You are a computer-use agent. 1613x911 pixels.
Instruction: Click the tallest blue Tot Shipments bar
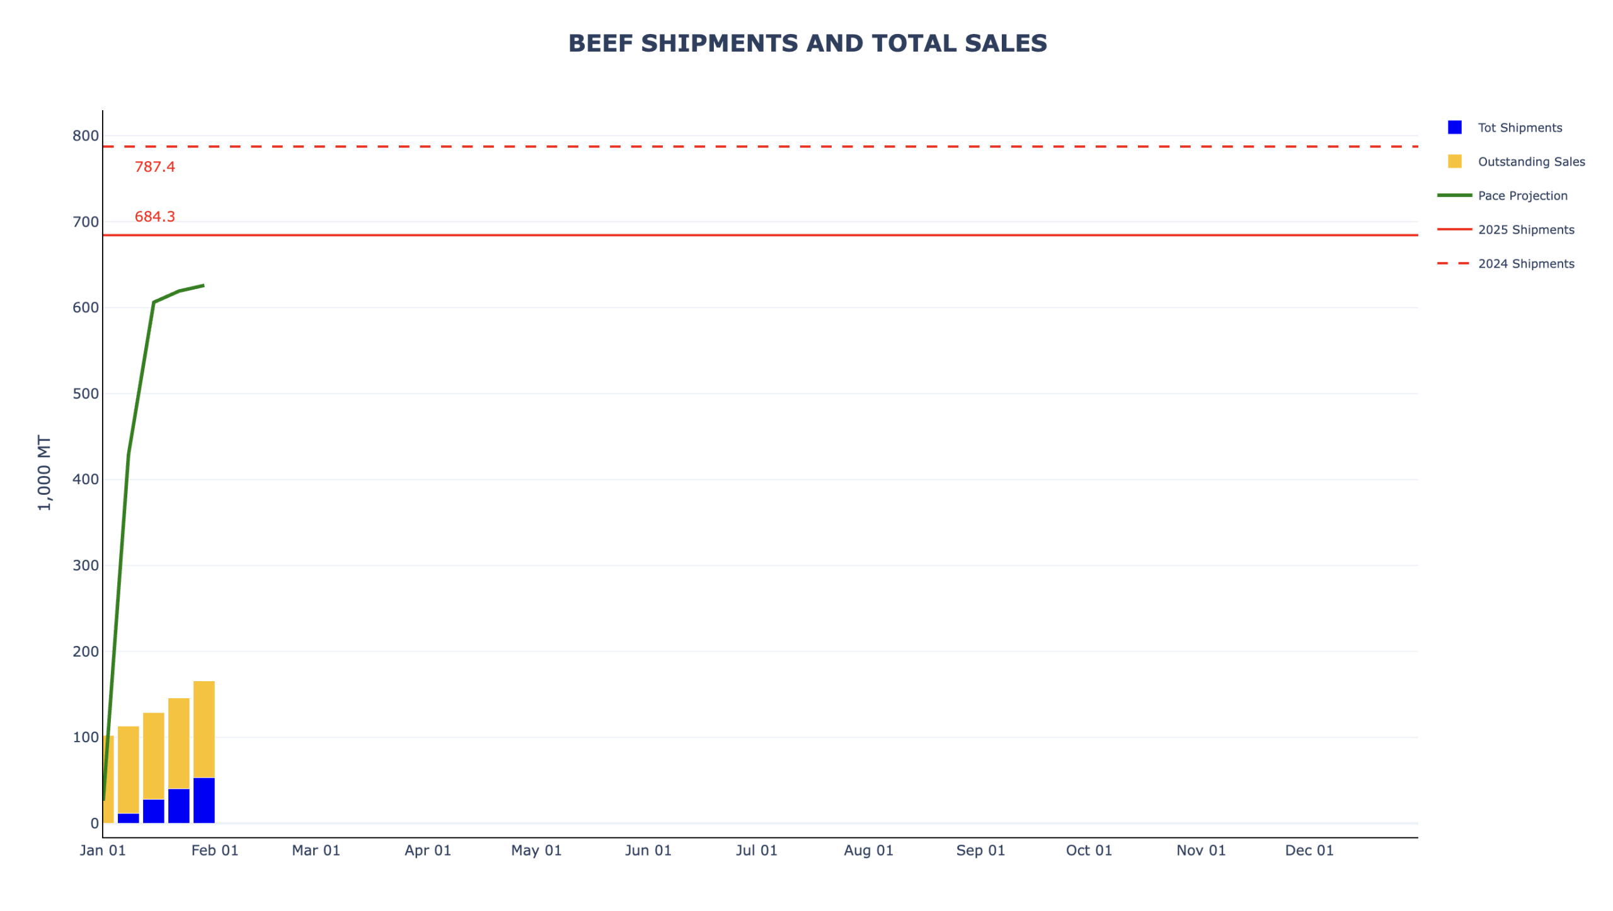click(204, 800)
